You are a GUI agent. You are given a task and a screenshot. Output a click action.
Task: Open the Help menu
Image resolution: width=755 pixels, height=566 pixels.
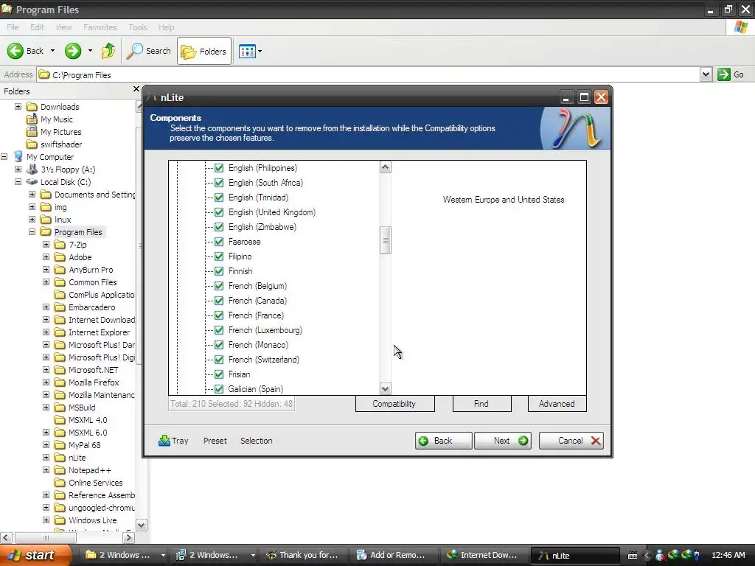[166, 27]
